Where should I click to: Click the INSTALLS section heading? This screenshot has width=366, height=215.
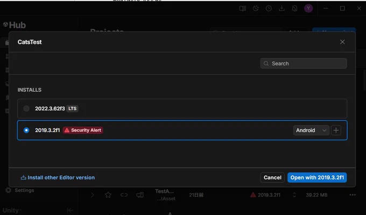30,90
